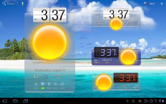Open the USB debugging bug notification icon
Image resolution: width=166 pixels, height=104 pixels.
[127, 101]
